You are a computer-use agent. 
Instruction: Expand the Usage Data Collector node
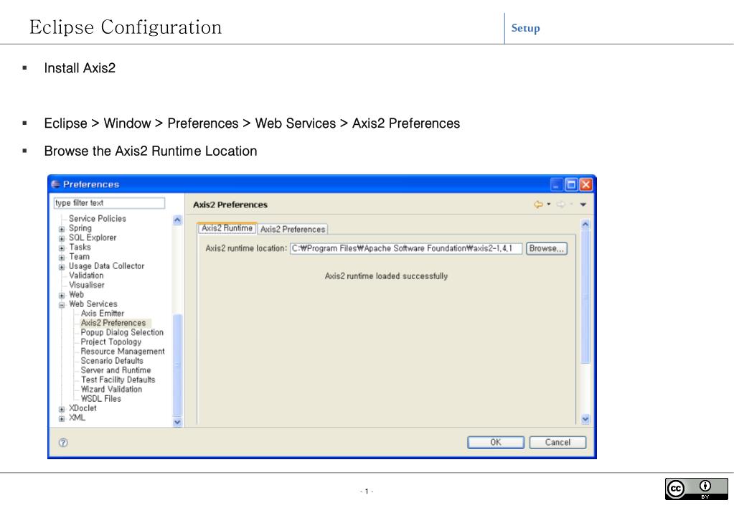point(62,267)
